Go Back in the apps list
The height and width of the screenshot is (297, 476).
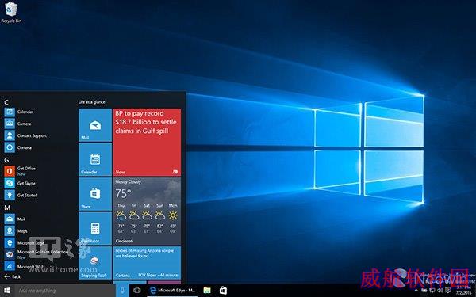pos(12,276)
